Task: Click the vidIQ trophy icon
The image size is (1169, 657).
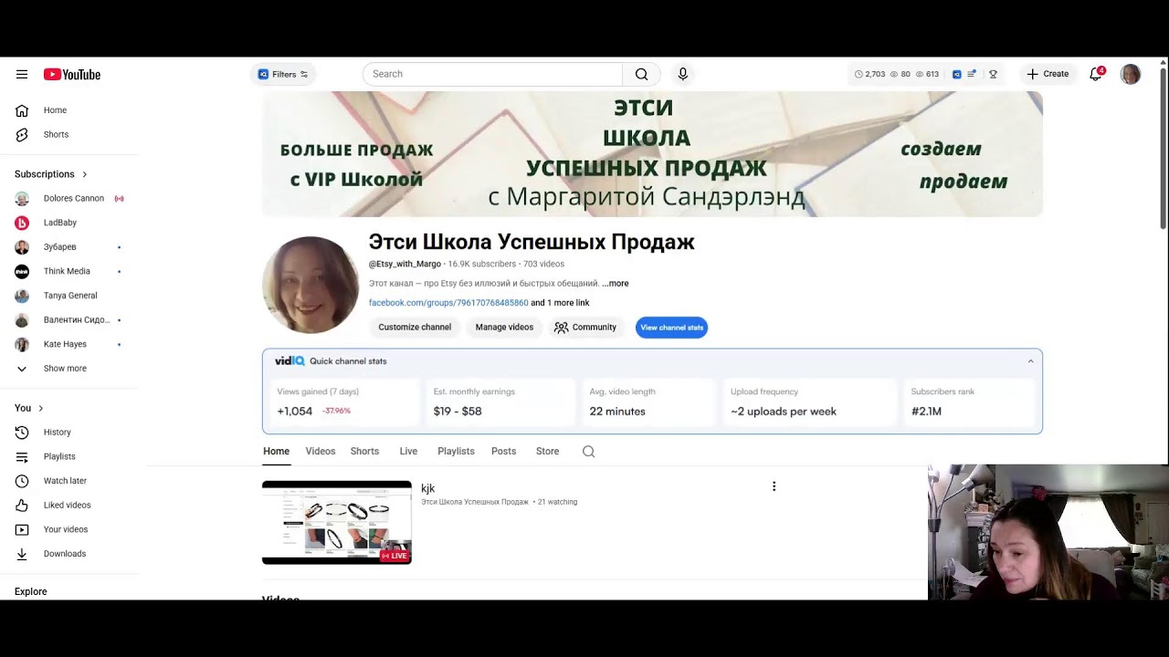Action: coord(993,75)
